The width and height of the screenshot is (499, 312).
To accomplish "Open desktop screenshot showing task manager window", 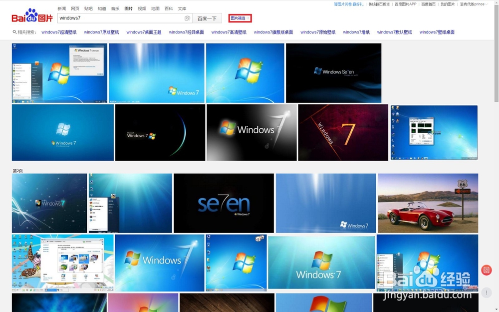I will [434, 132].
